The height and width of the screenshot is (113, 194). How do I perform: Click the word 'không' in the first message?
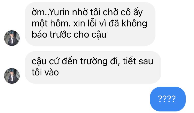pos(134,24)
